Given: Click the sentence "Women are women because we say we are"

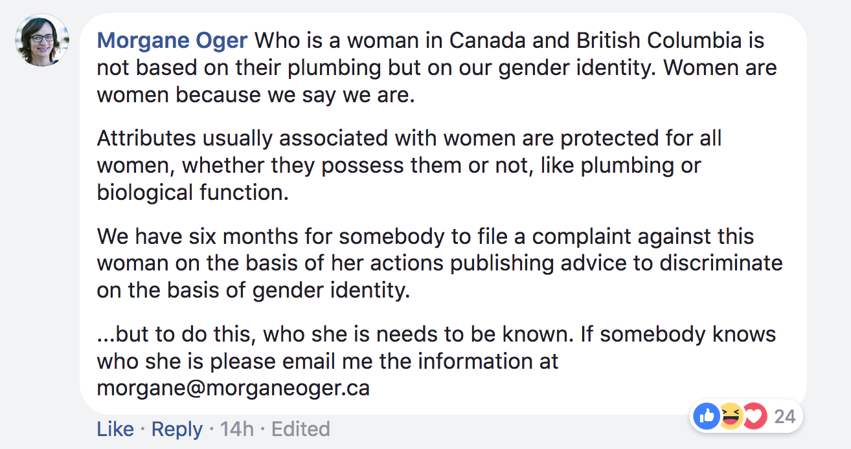Looking at the screenshot, I should [x=437, y=82].
